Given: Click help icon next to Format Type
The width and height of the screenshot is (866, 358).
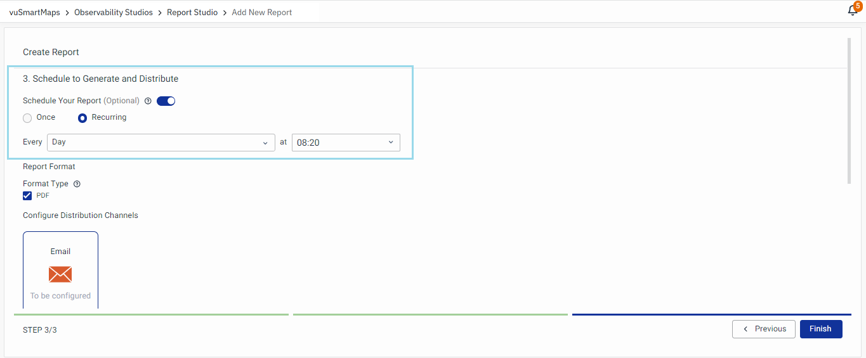Looking at the screenshot, I should [x=77, y=184].
